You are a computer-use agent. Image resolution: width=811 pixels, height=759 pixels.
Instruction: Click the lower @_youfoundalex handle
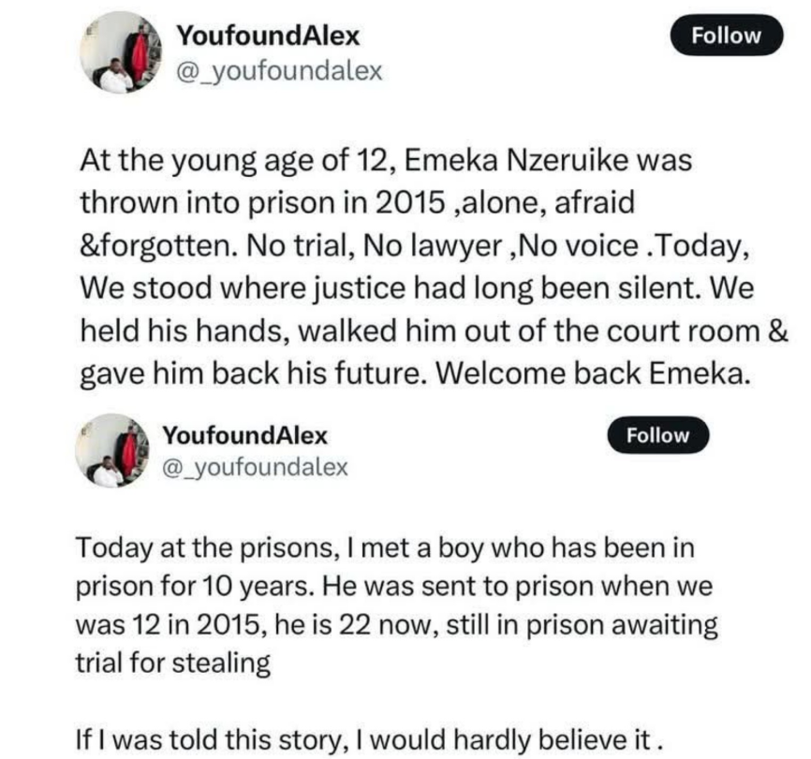[255, 467]
